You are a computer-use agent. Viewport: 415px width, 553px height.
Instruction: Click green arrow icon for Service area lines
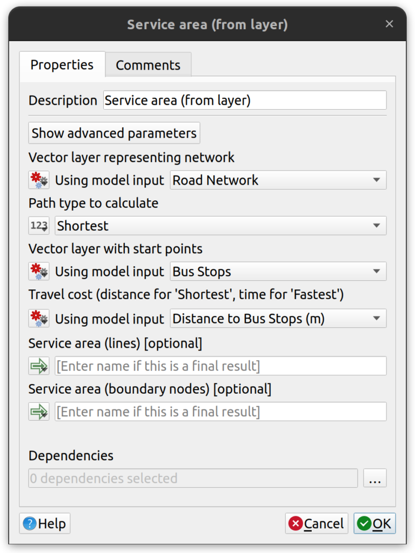pos(39,366)
